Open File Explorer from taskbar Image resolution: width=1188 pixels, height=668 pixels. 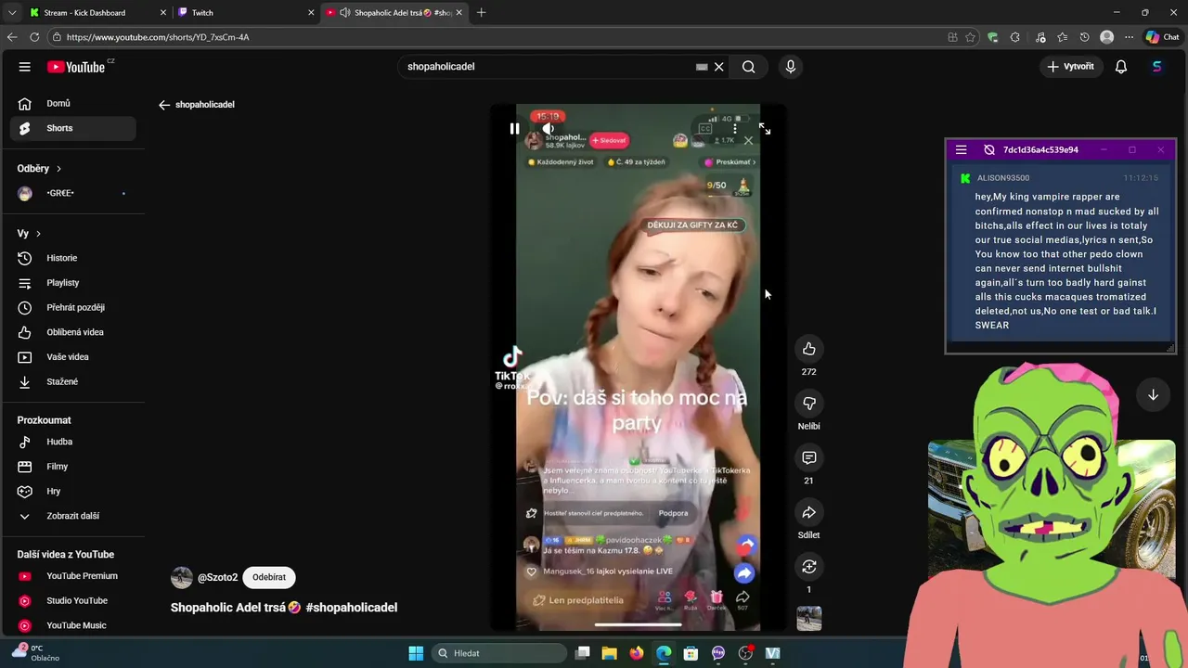[x=609, y=653]
